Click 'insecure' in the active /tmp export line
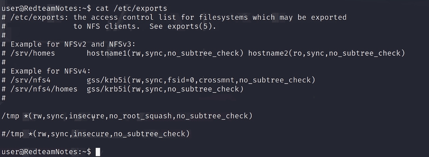The image size is (429, 157). pyautogui.click(x=87, y=116)
